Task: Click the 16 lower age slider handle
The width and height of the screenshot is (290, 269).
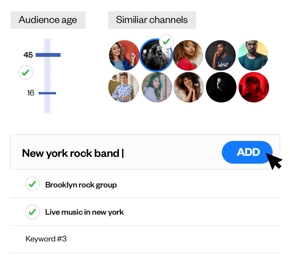Action: click(47, 93)
